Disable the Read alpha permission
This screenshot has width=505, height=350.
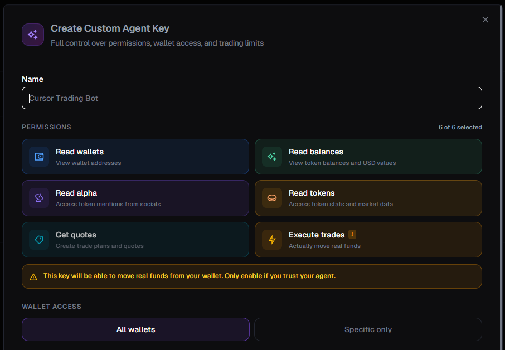(x=135, y=198)
